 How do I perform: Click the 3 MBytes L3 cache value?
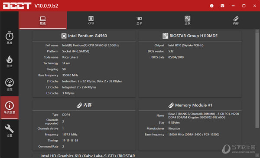68,93
